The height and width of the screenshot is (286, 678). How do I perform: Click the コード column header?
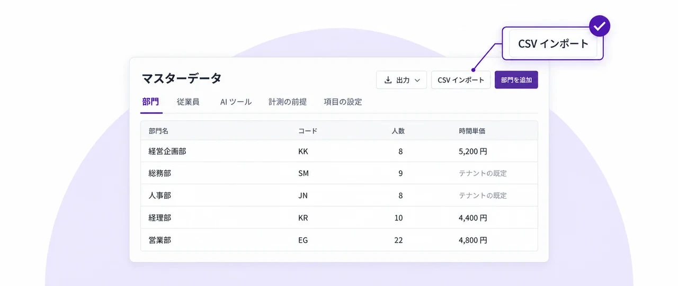(x=308, y=131)
